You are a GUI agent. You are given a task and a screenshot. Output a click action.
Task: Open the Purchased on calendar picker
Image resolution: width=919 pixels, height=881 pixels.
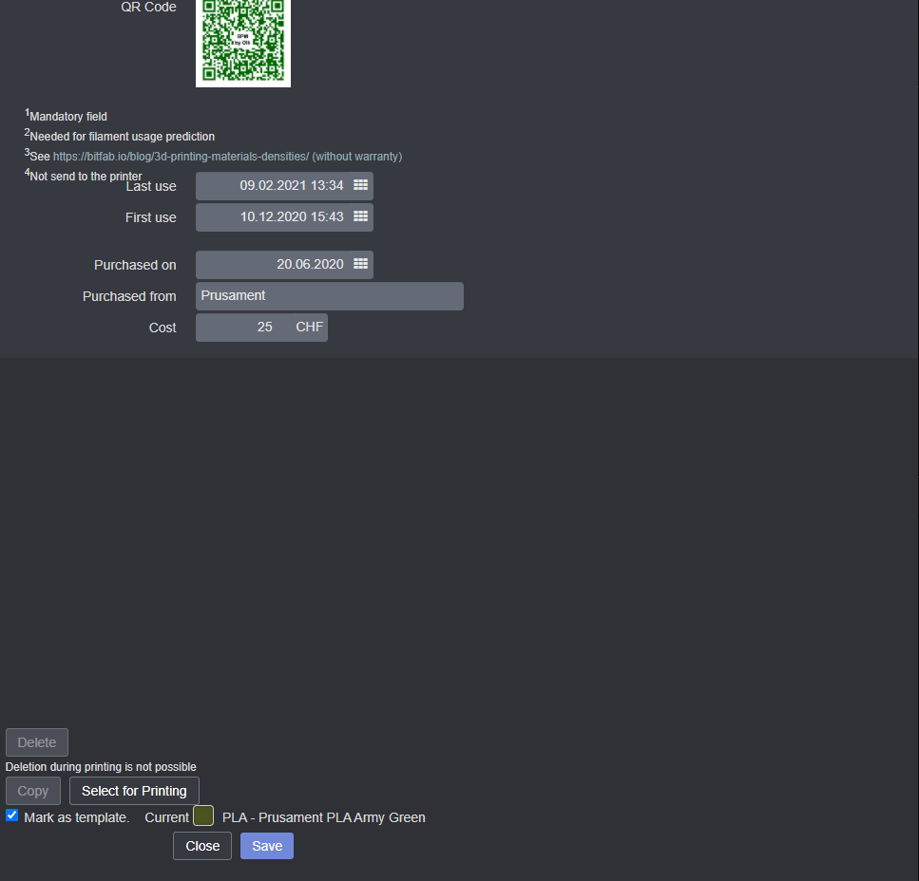point(359,264)
